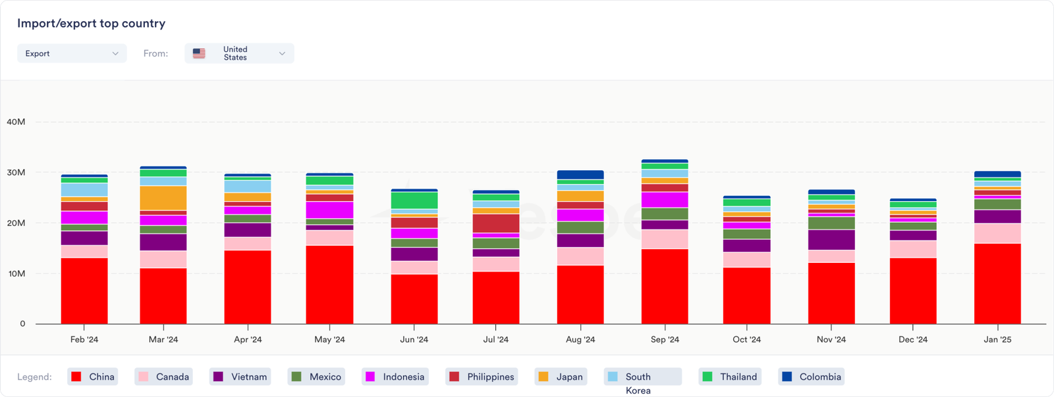Open the Export type dropdown

pos(71,53)
